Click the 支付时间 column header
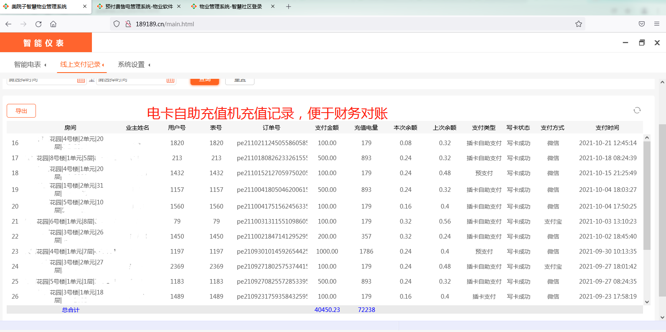The width and height of the screenshot is (666, 332). click(x=608, y=128)
